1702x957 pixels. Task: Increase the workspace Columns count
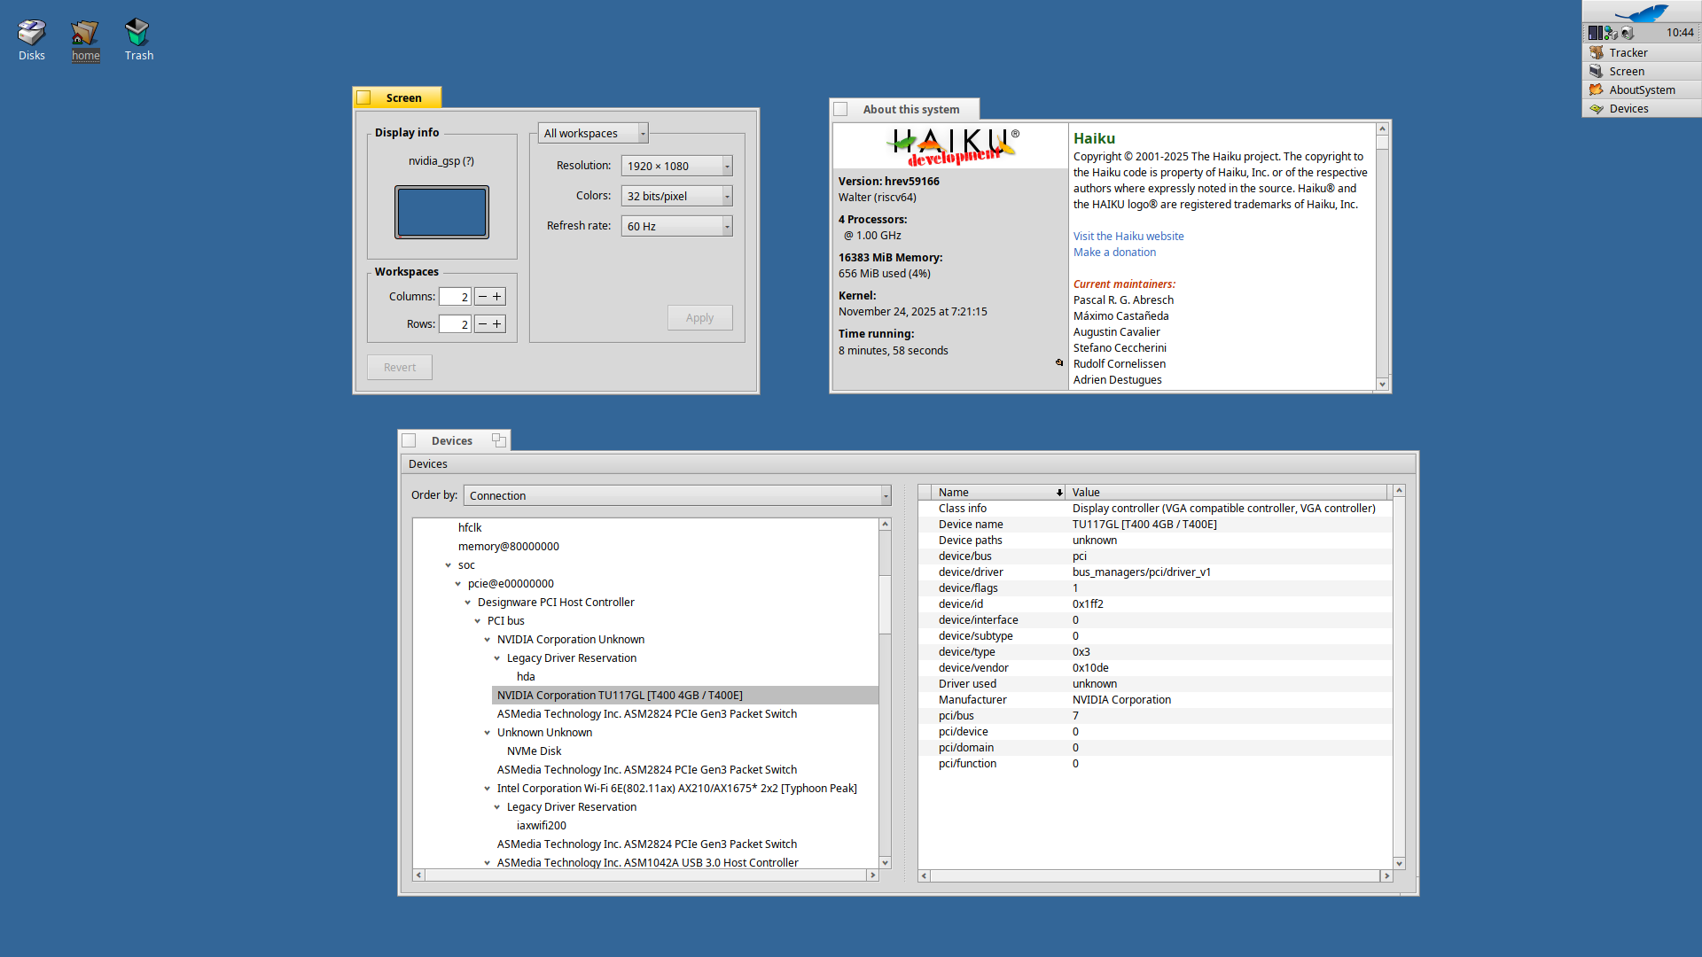[x=497, y=297]
